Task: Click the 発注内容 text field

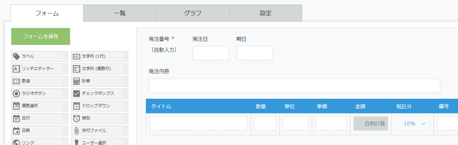Action: [x=294, y=86]
